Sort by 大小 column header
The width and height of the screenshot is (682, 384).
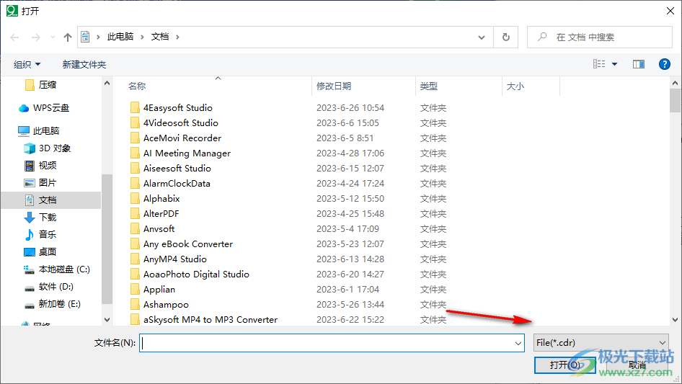point(515,86)
